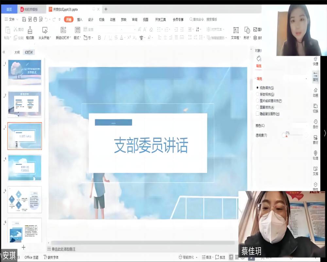
Task: Select slide 4 thumbnail in panel
Action: [25, 168]
